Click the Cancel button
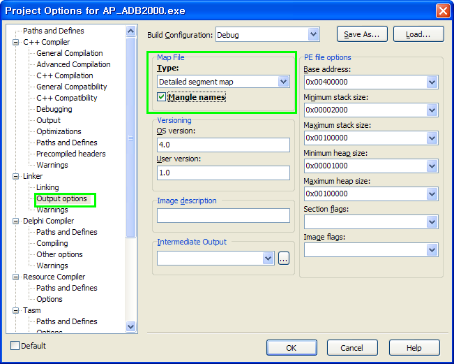Screen dimensions: 454x364 (351, 347)
